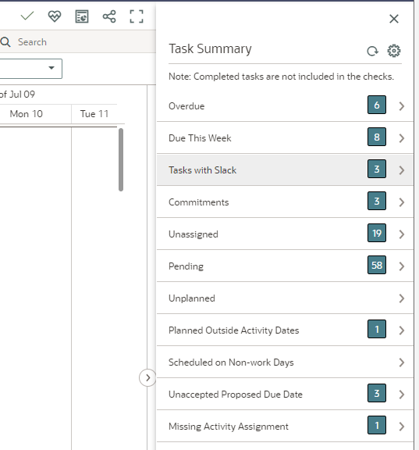The height and width of the screenshot is (450, 419).
Task: Click the vertical scrollbar in the calendar
Action: (x=121, y=159)
